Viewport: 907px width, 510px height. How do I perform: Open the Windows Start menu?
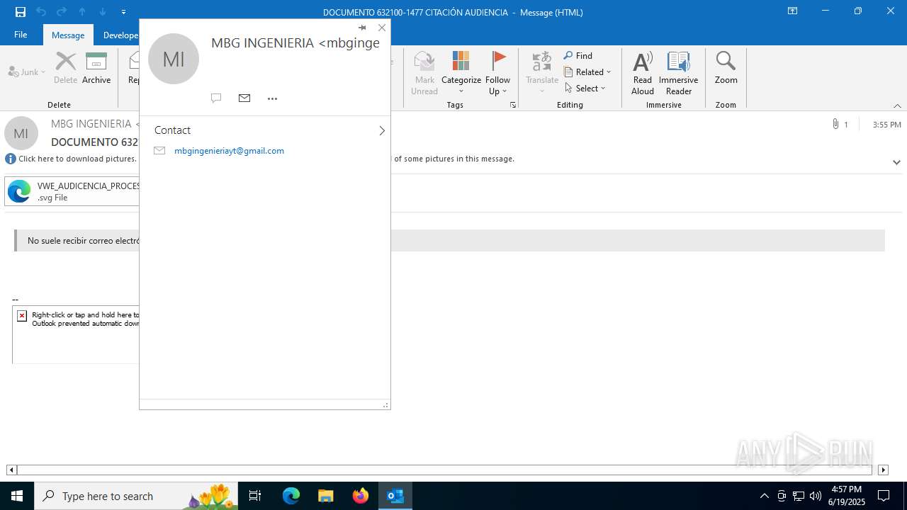point(17,496)
